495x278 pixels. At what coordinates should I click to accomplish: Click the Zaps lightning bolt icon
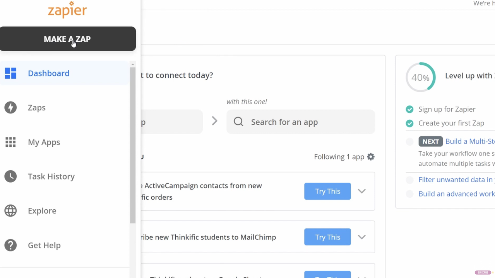[x=10, y=108]
